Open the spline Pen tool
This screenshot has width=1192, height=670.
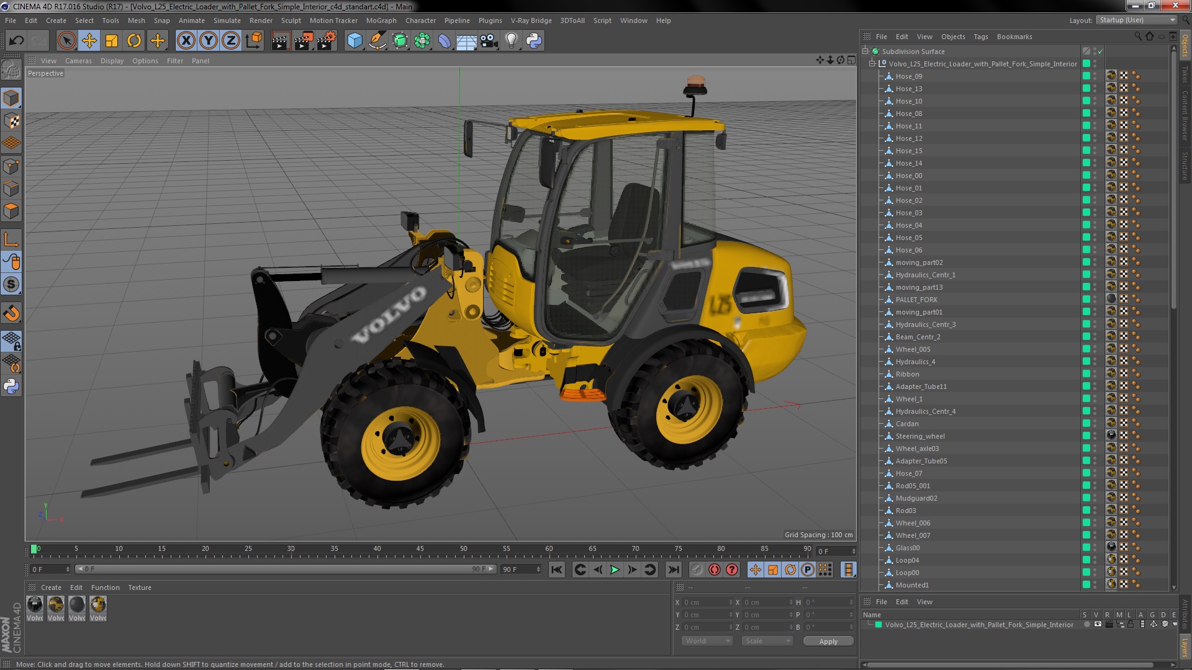(377, 41)
